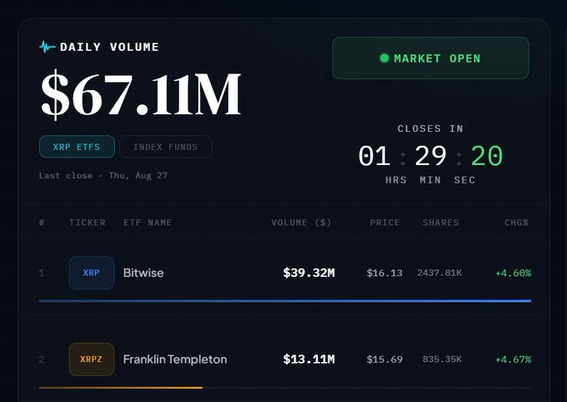Click the hours value 01 in countdown

[374, 156]
